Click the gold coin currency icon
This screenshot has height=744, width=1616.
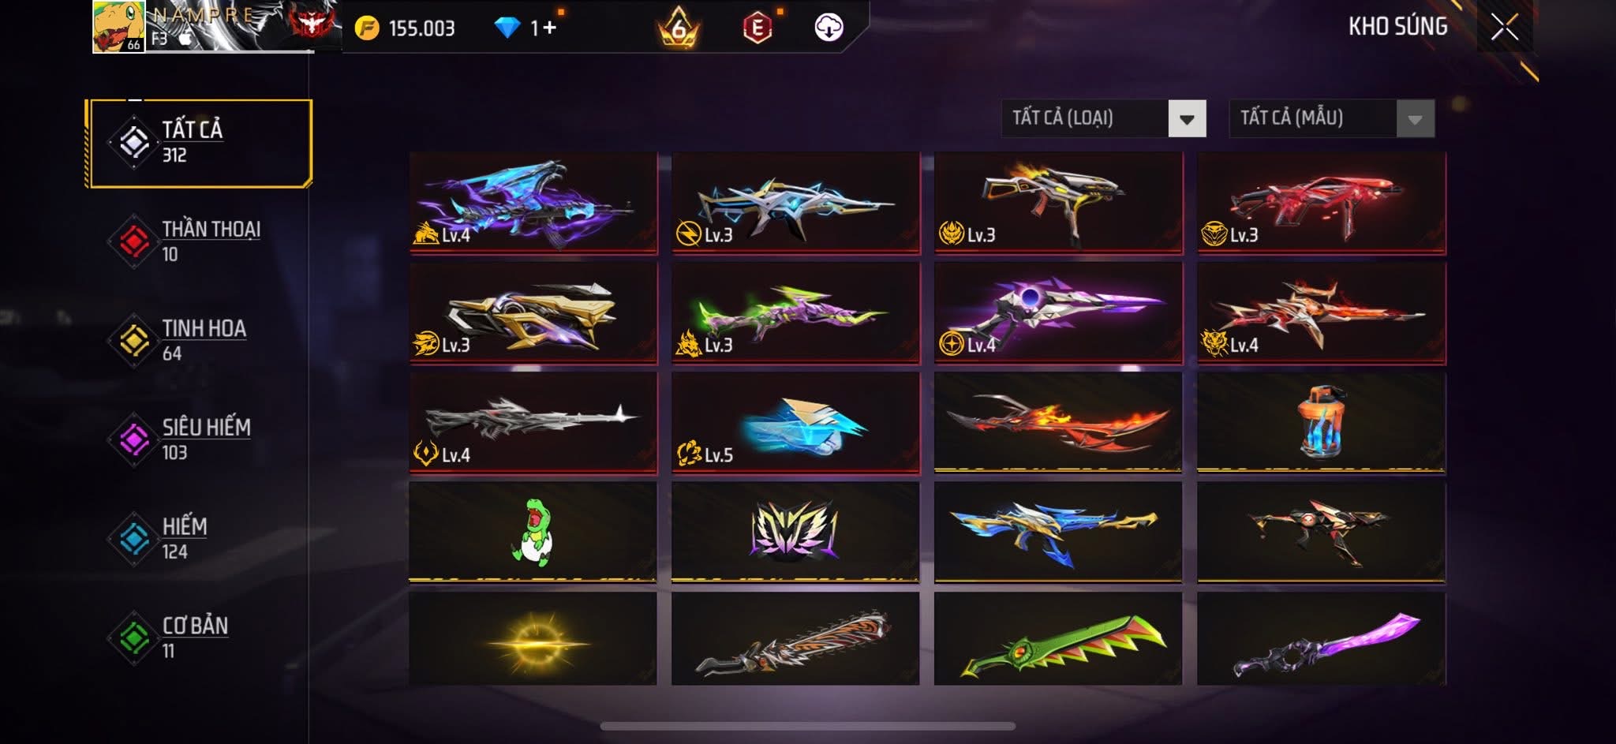pos(367,28)
